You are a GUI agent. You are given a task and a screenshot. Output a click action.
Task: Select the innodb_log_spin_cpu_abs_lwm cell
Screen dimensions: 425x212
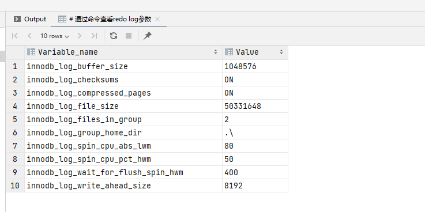123,146
